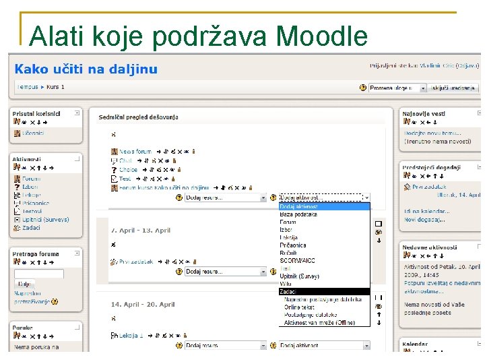
Task: Delete the Aktivnosti block
Action: tap(32, 168)
